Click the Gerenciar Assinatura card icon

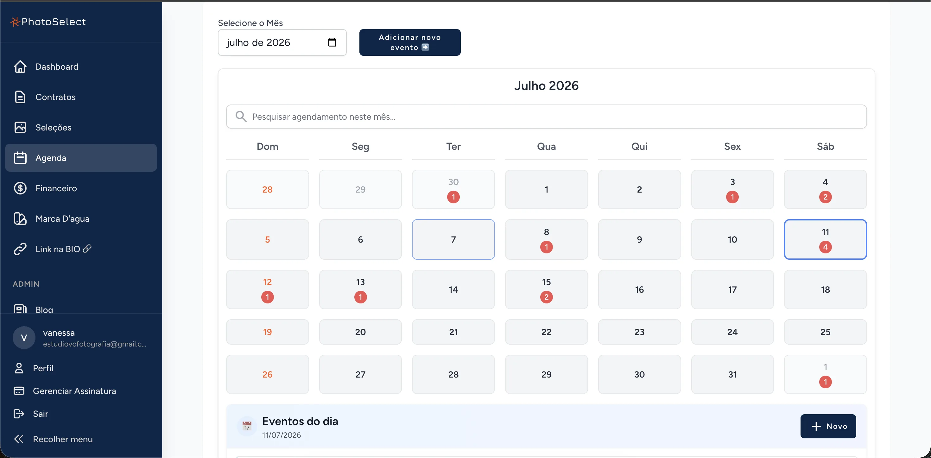click(19, 391)
